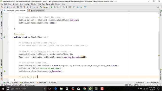Viewport: 162px width, 91px height.
Task: Navigate Back with the toolbar arrow
Action: coord(34,7)
